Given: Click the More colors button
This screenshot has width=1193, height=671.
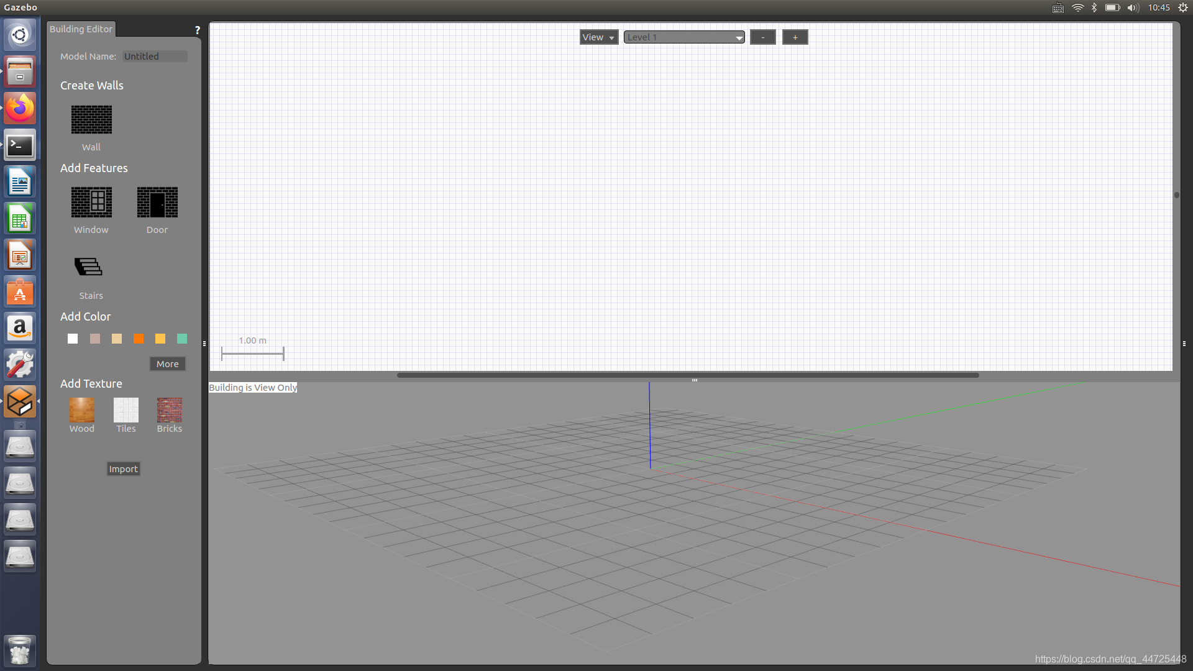Looking at the screenshot, I should (168, 363).
